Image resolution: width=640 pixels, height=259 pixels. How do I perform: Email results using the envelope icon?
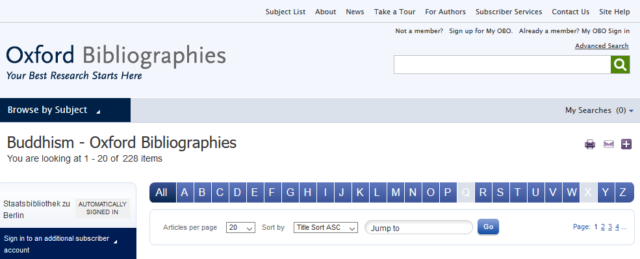pos(609,144)
